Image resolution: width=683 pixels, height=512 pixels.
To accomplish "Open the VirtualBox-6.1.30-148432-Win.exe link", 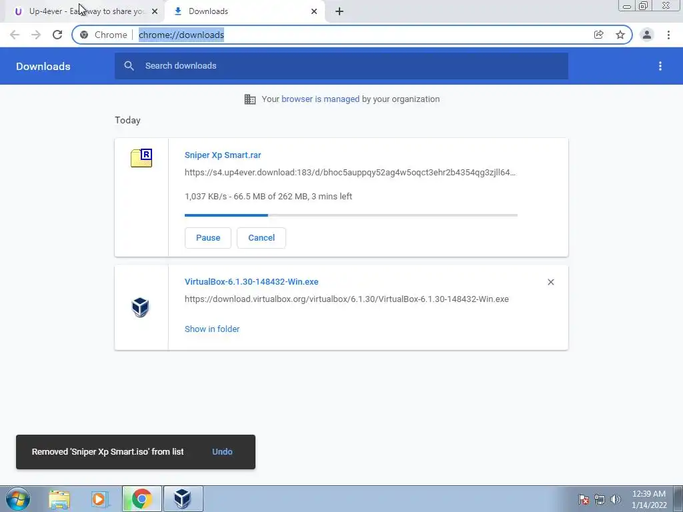I will (251, 282).
